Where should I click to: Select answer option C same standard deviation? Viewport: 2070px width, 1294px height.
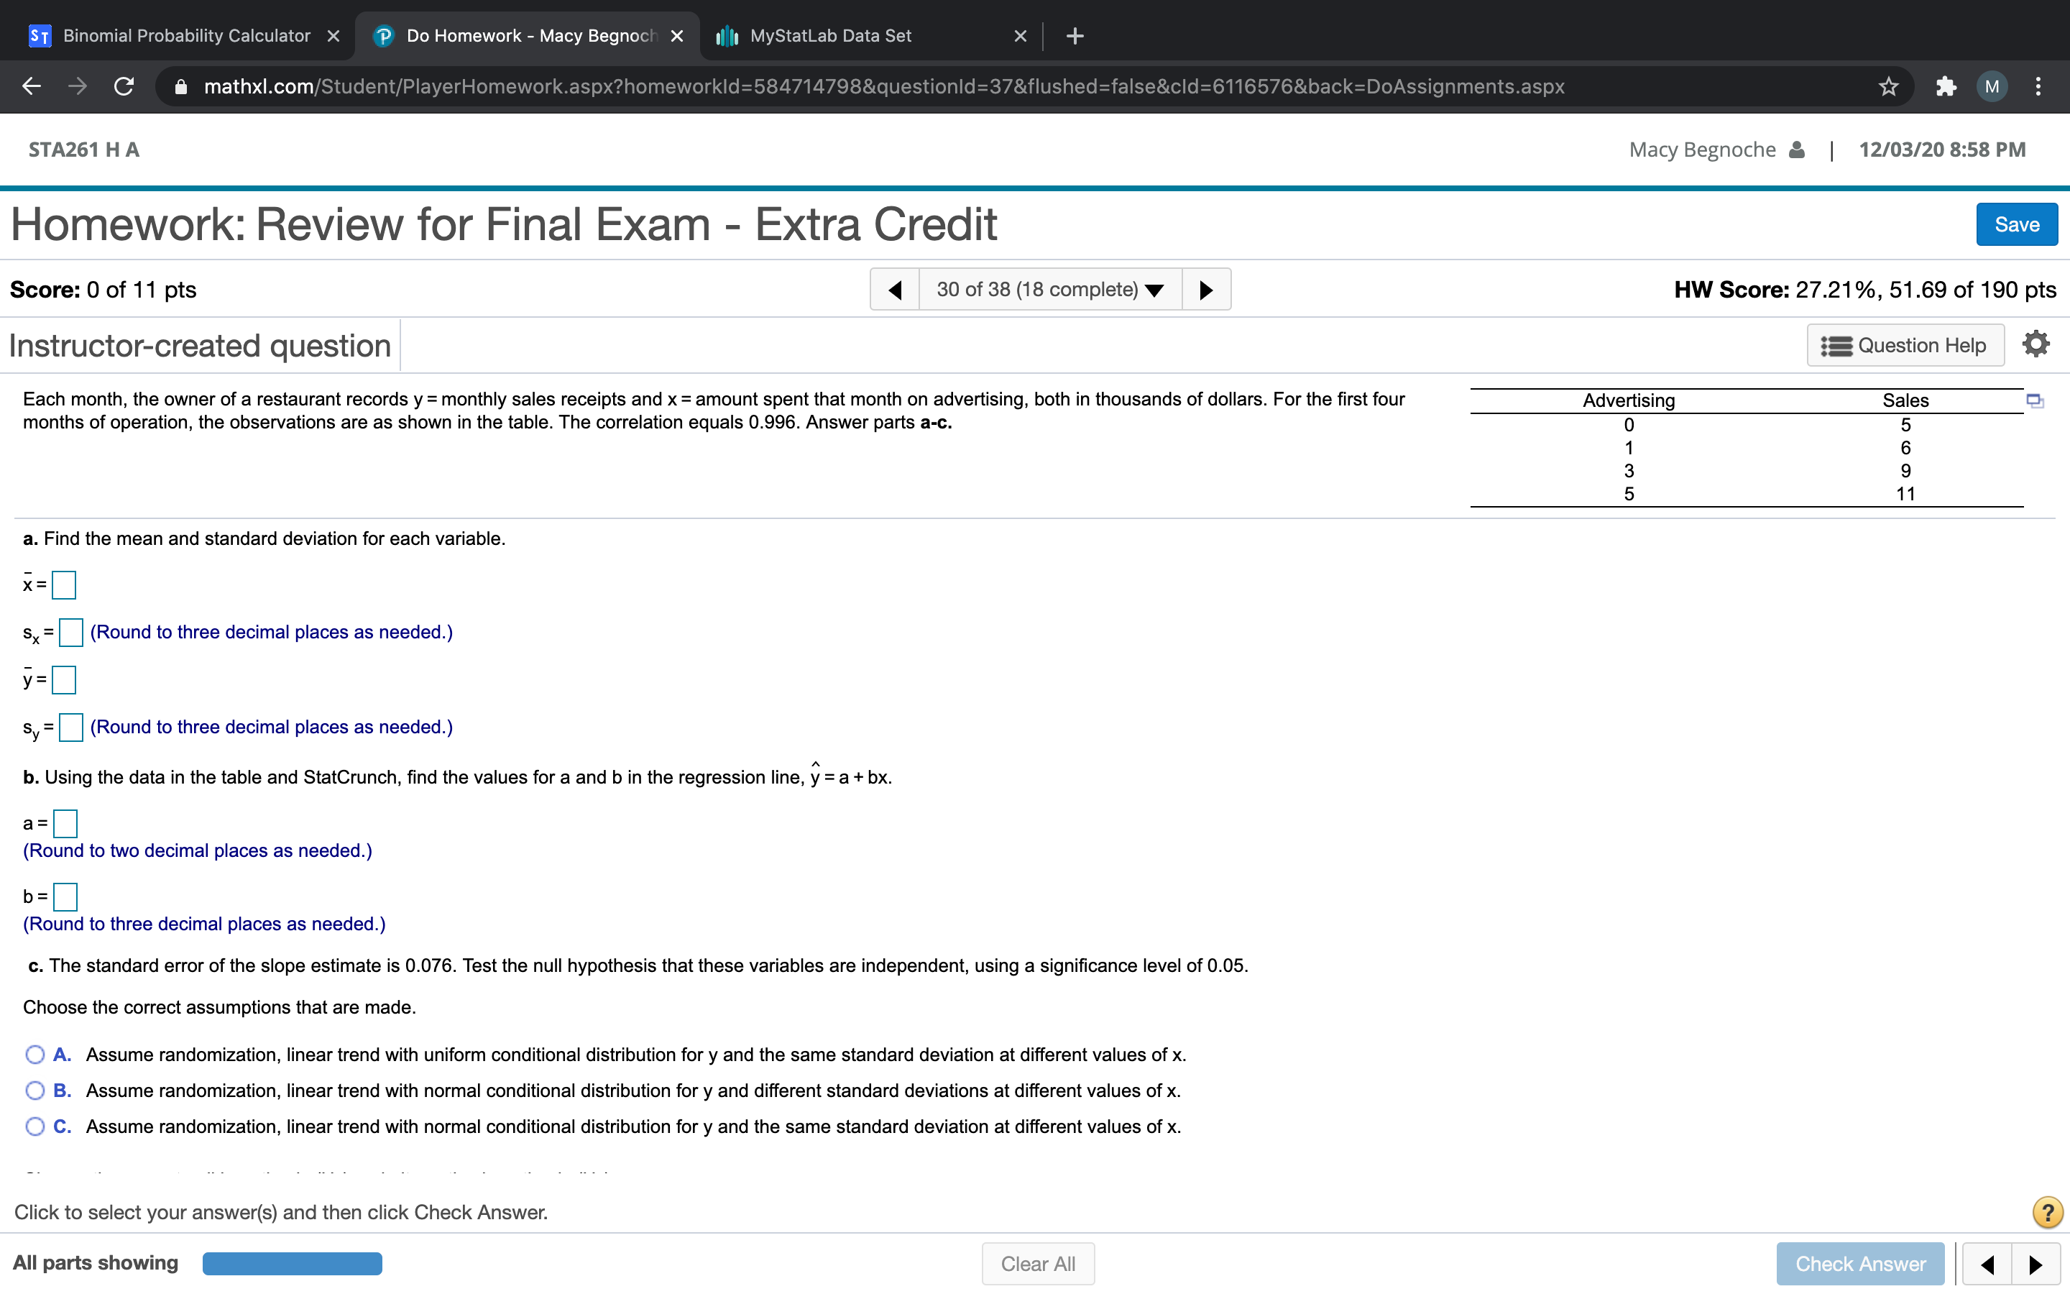click(35, 1126)
